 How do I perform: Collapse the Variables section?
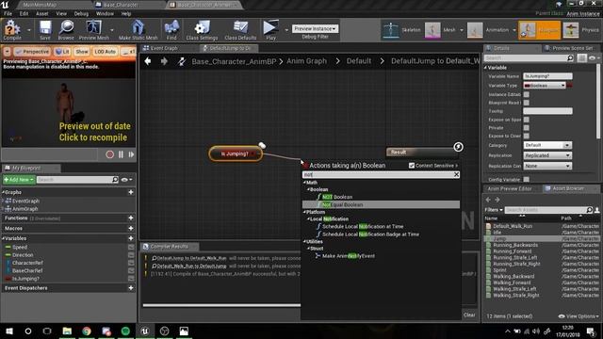3,238
